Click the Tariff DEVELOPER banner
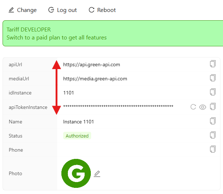Image resolution: width=223 pixels, height=194 pixels. [29, 29]
